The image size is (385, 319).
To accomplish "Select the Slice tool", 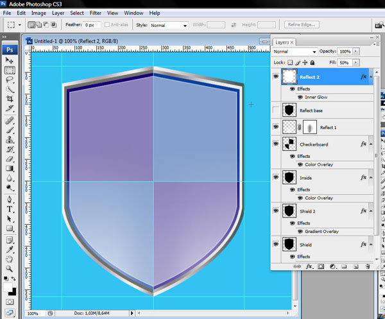I will [x=10, y=108].
